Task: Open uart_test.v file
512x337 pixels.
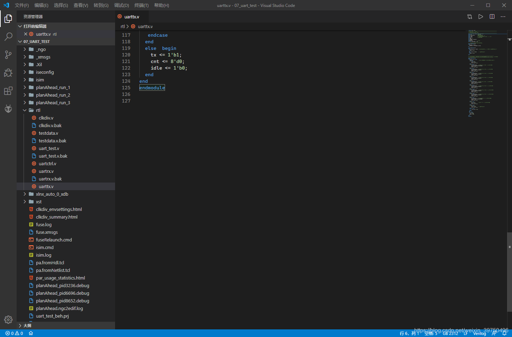Action: coord(66,148)
